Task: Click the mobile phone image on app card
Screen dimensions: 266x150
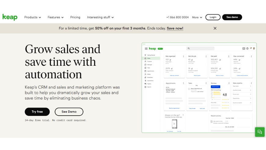Action: pos(174,124)
